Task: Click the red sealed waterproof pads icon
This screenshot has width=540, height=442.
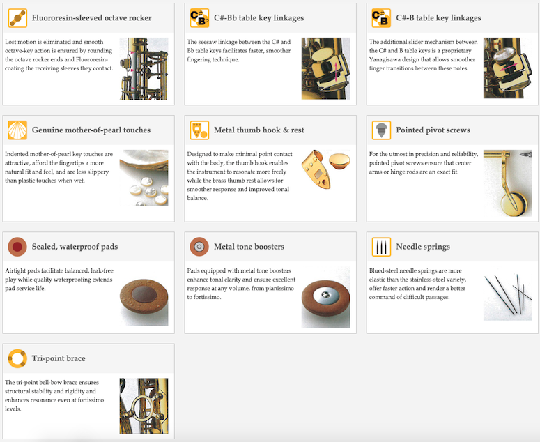Action: click(17, 247)
